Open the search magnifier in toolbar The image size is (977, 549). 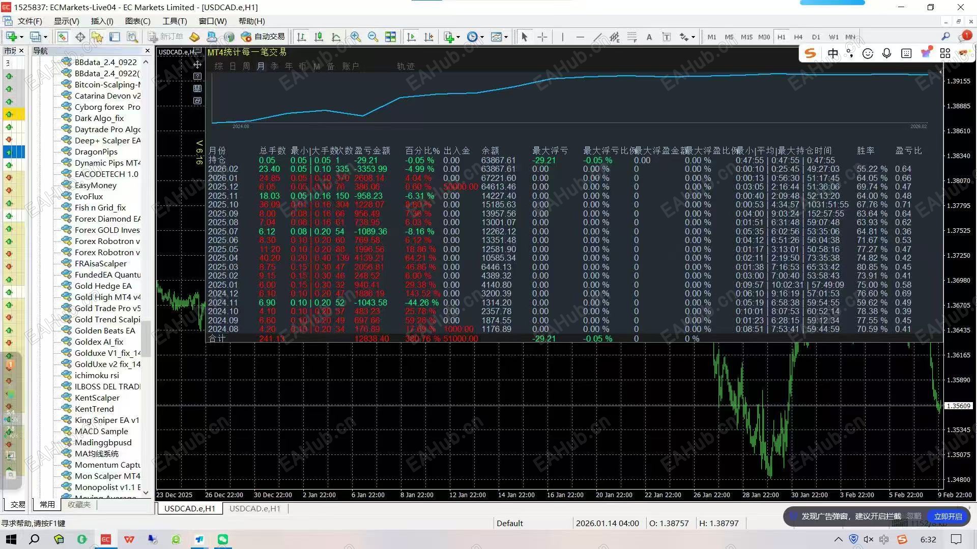(945, 37)
